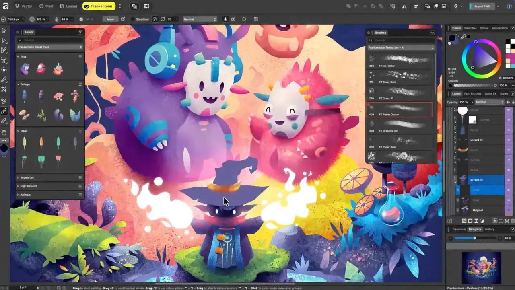
Task: Click the mask icon at the Layers panel bottom
Action: (x=470, y=220)
